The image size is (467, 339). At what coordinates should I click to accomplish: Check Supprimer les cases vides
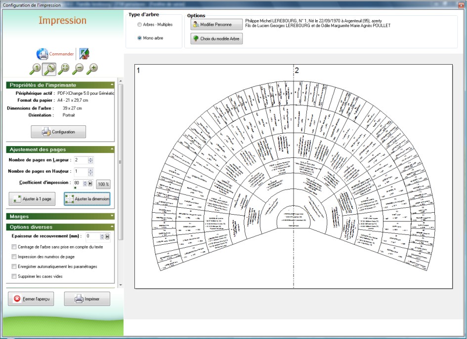click(x=14, y=276)
